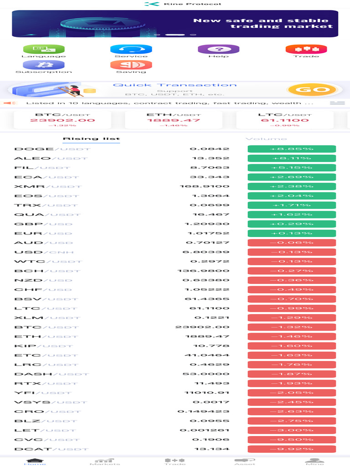The width and height of the screenshot is (350, 466).
Task: Select the ETC/USDT row
Action: tap(175, 355)
